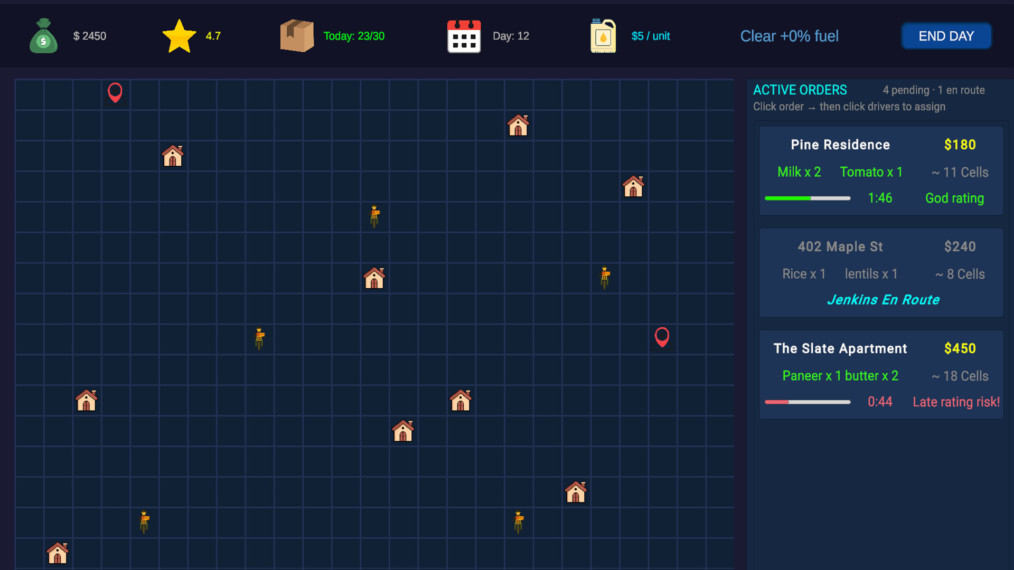Click the Pine Residence delivery progress bar
This screenshot has height=570, width=1014.
coord(808,198)
